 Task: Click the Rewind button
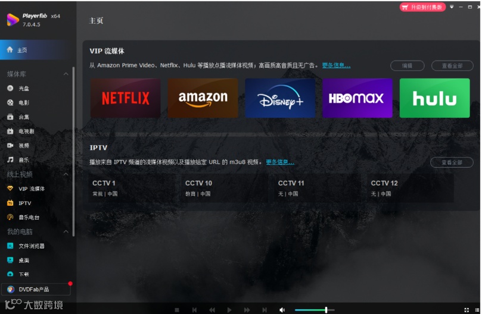[x=212, y=310]
